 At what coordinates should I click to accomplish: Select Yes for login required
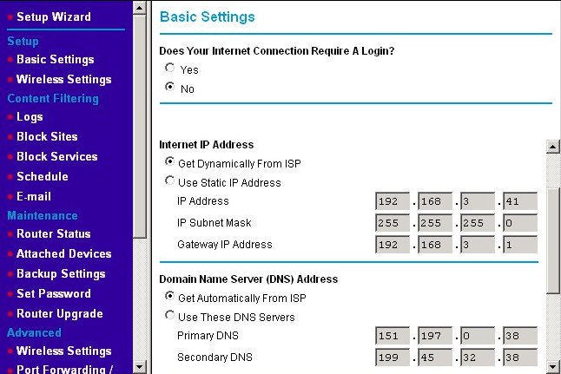pos(170,68)
